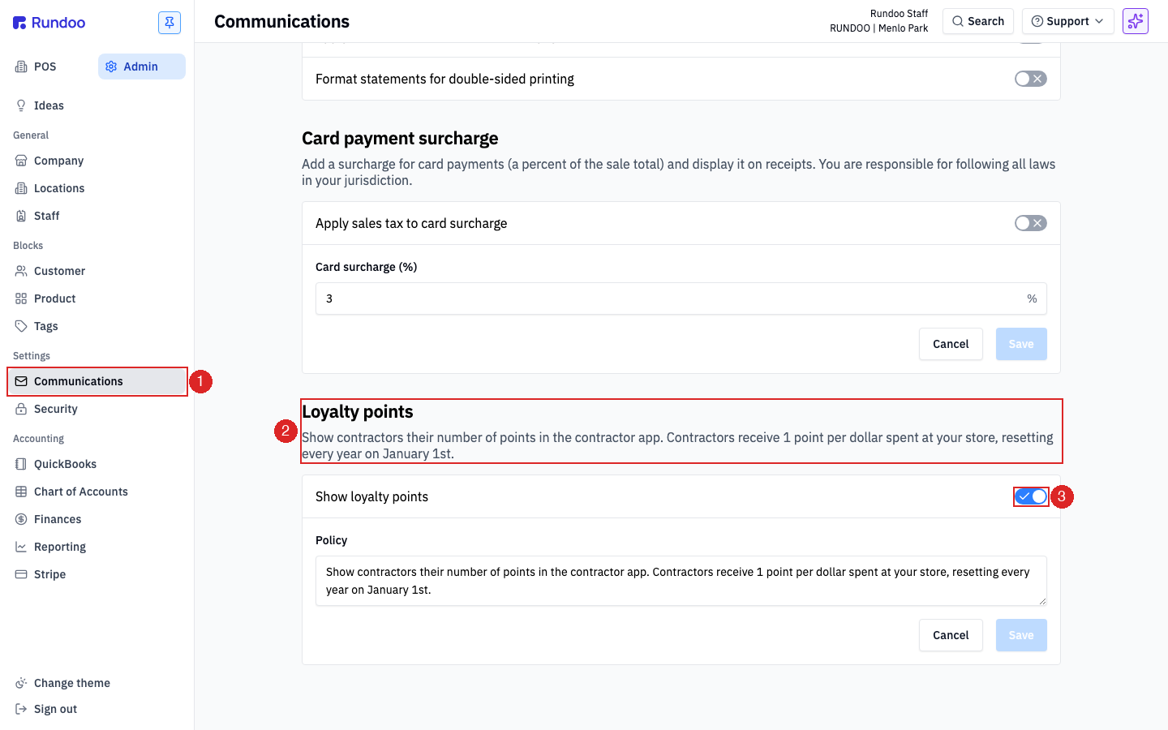
Task: Click the Product grid icon
Action: click(x=21, y=298)
